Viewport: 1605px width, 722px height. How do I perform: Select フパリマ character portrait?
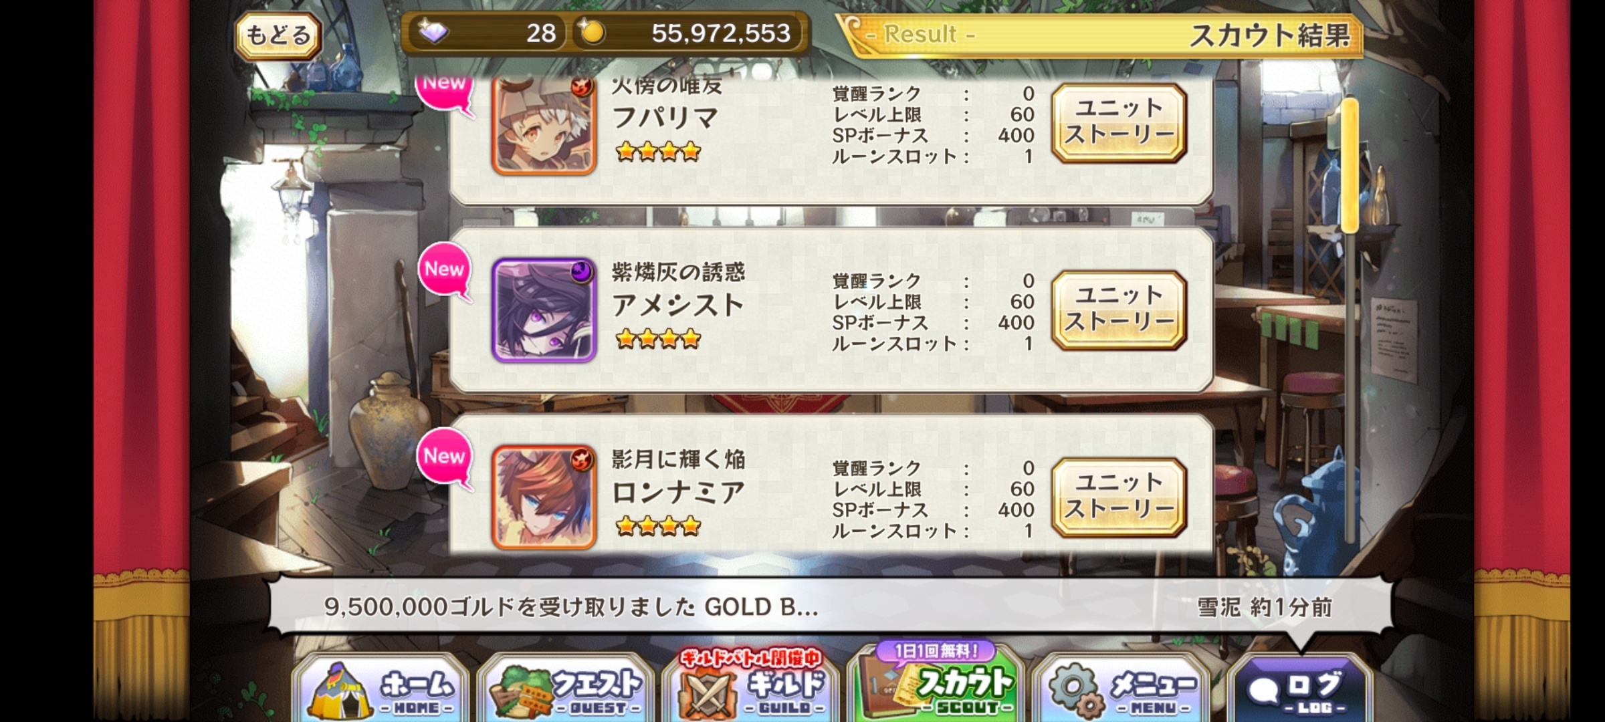point(544,125)
